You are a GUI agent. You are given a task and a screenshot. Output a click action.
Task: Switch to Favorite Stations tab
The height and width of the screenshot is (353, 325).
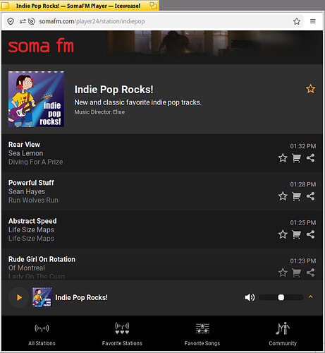click(x=122, y=333)
